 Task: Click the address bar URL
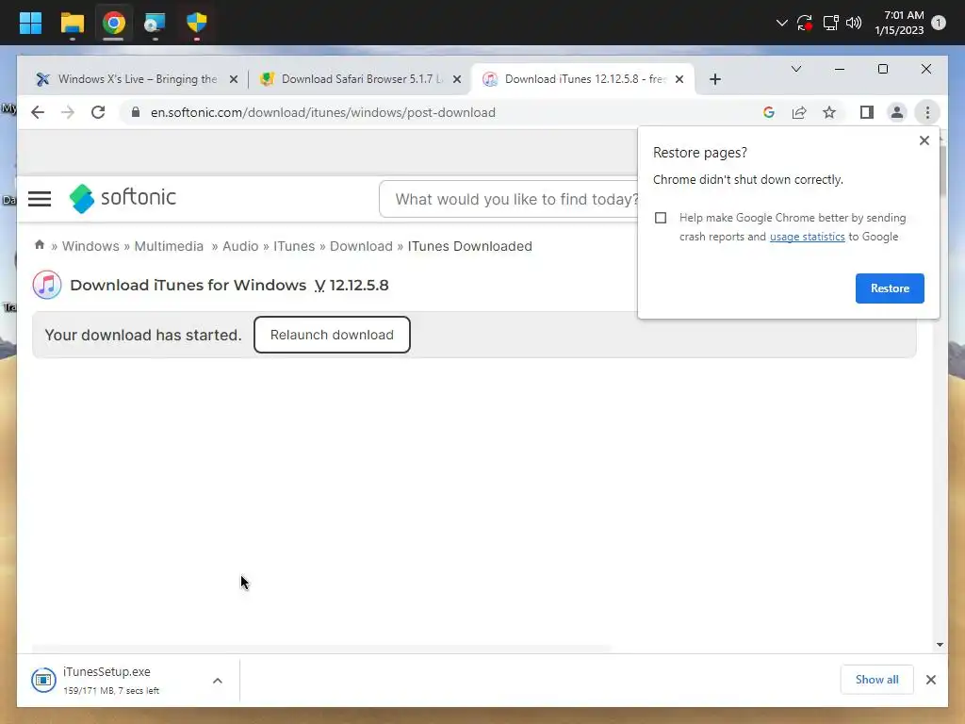(322, 112)
